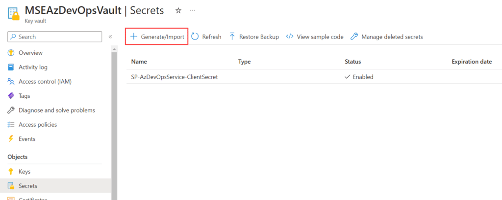Click the Keys icon under Objects
Viewport: 502px width, 200px height.
11,172
